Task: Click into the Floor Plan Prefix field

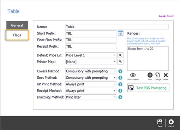Action: click(91, 40)
